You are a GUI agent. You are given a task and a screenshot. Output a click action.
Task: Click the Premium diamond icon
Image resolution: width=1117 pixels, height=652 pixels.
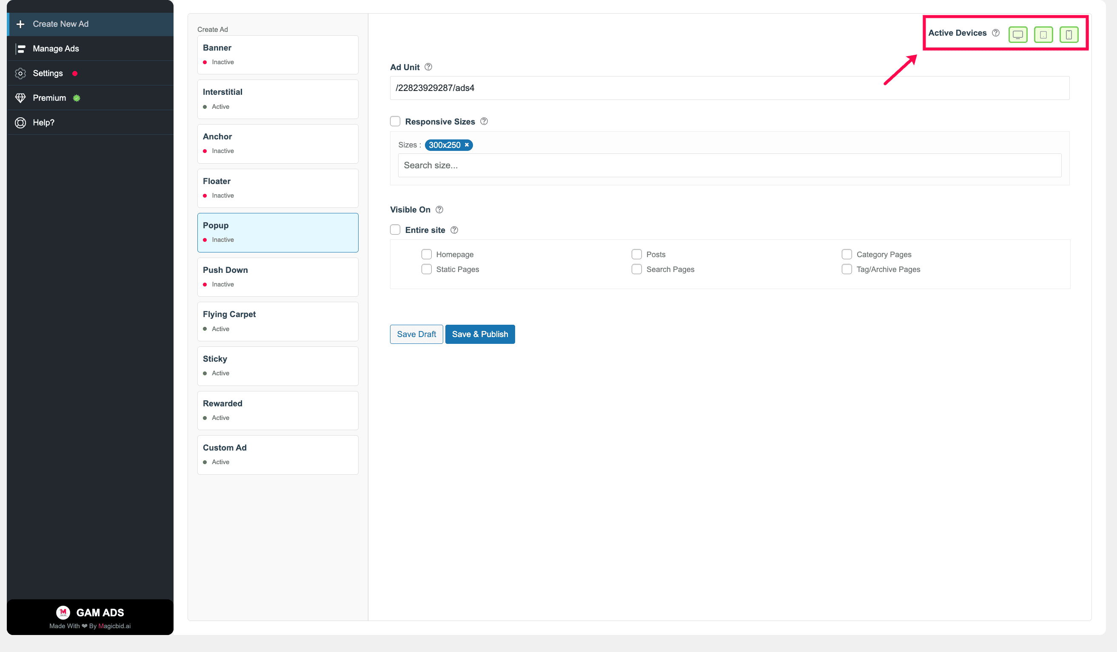(20, 98)
